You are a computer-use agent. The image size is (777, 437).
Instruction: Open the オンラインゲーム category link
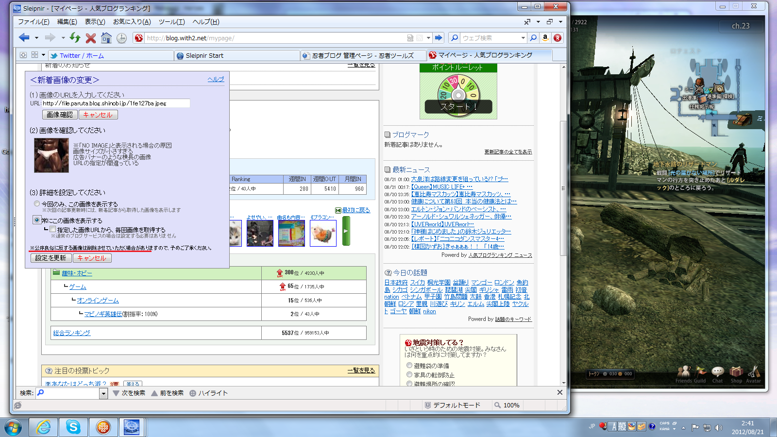pos(98,301)
